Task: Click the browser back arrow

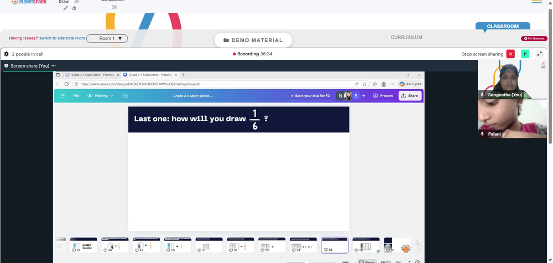Action: tap(58, 84)
